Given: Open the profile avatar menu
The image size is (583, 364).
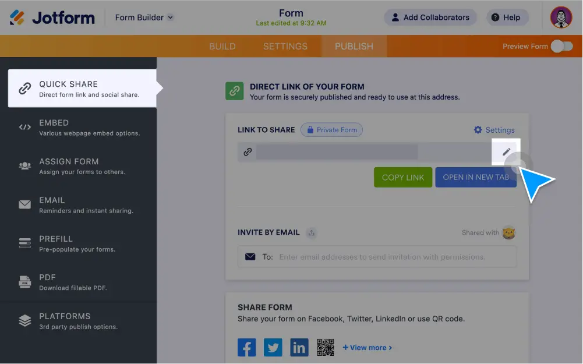Looking at the screenshot, I should [x=560, y=17].
